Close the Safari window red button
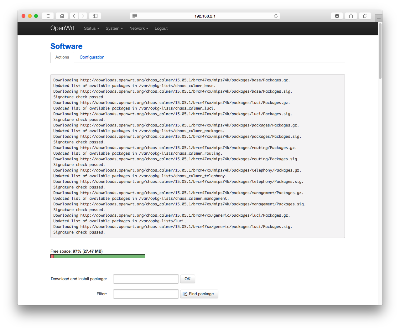 (23, 16)
